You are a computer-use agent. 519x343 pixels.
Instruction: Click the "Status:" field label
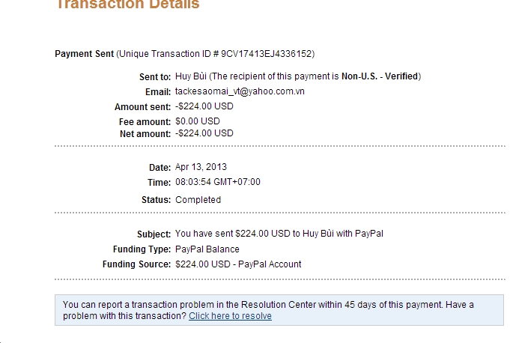click(x=156, y=200)
